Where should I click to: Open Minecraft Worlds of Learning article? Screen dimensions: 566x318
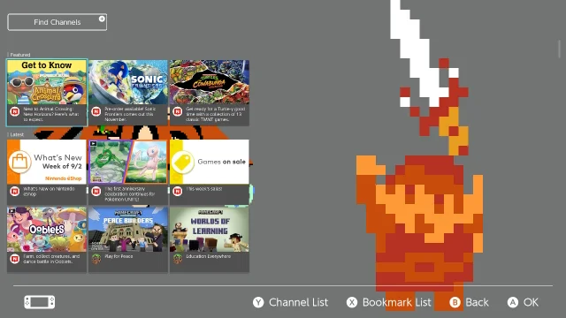pyautogui.click(x=210, y=239)
